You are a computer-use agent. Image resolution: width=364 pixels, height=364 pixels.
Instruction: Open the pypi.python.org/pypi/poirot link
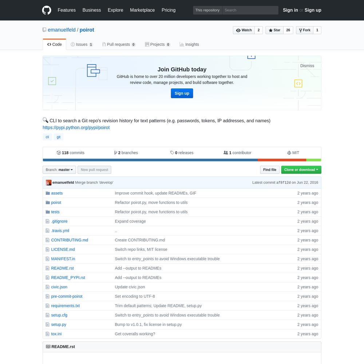coord(76,127)
